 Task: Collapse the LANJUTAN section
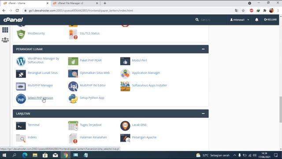pos(203,114)
